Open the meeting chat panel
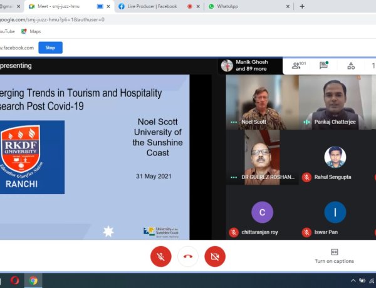Viewport: 376px width, 288px height. click(x=324, y=65)
